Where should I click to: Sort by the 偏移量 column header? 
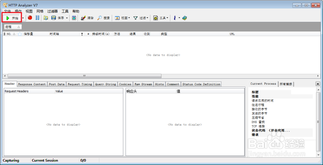pyautogui.click(x=36, y=34)
